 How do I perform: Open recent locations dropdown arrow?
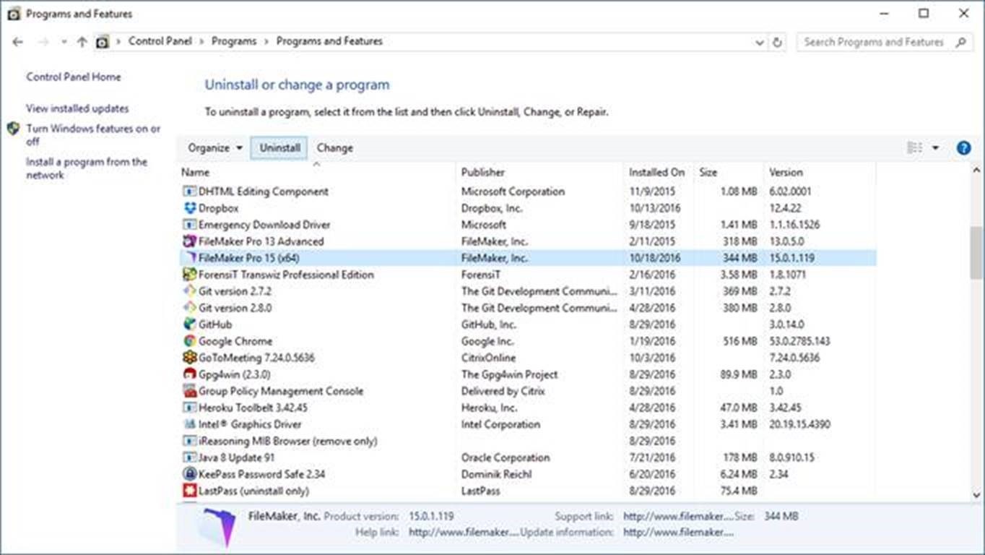(64, 42)
